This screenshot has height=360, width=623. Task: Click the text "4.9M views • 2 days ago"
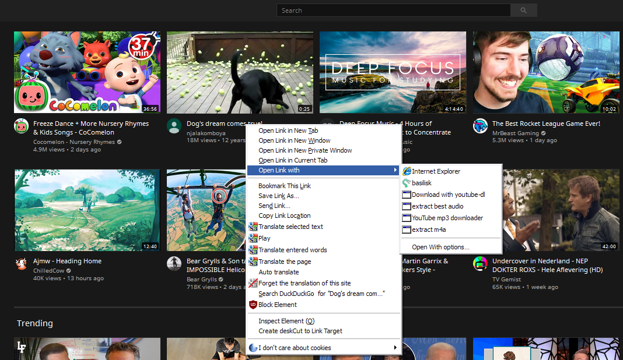pyautogui.click(x=66, y=150)
